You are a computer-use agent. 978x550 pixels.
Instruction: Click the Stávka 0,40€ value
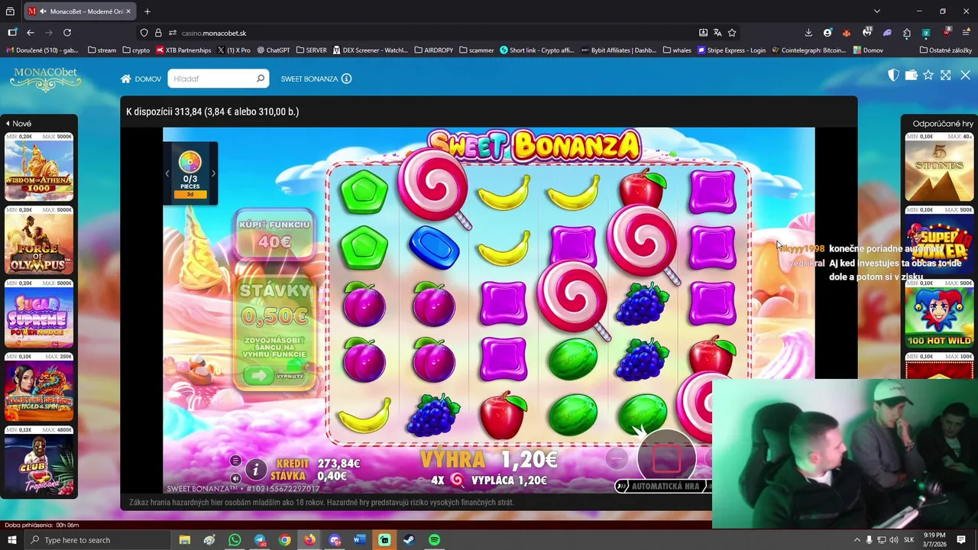tap(333, 476)
